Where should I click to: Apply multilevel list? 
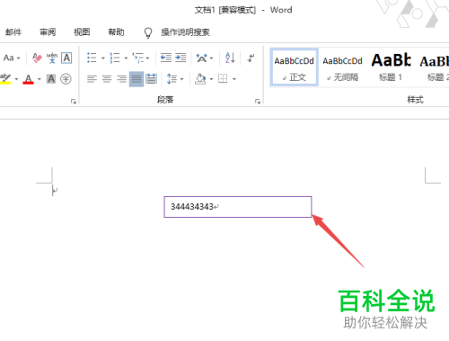pos(137,58)
